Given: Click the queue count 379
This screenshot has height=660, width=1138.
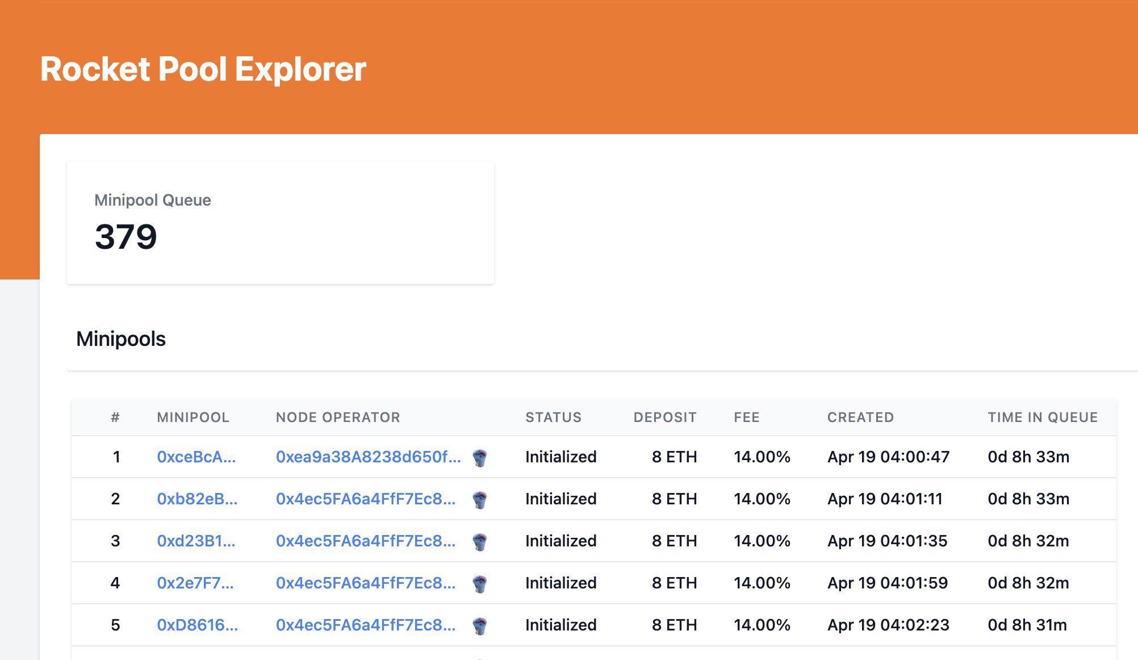Looking at the screenshot, I should 126,236.
